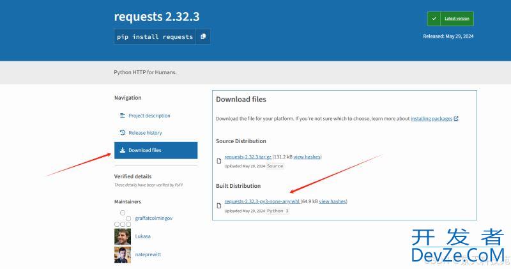Image resolution: width=511 pixels, height=269 pixels.
Task: Download requests-2.32.3.tar.gz source file
Action: (248, 157)
